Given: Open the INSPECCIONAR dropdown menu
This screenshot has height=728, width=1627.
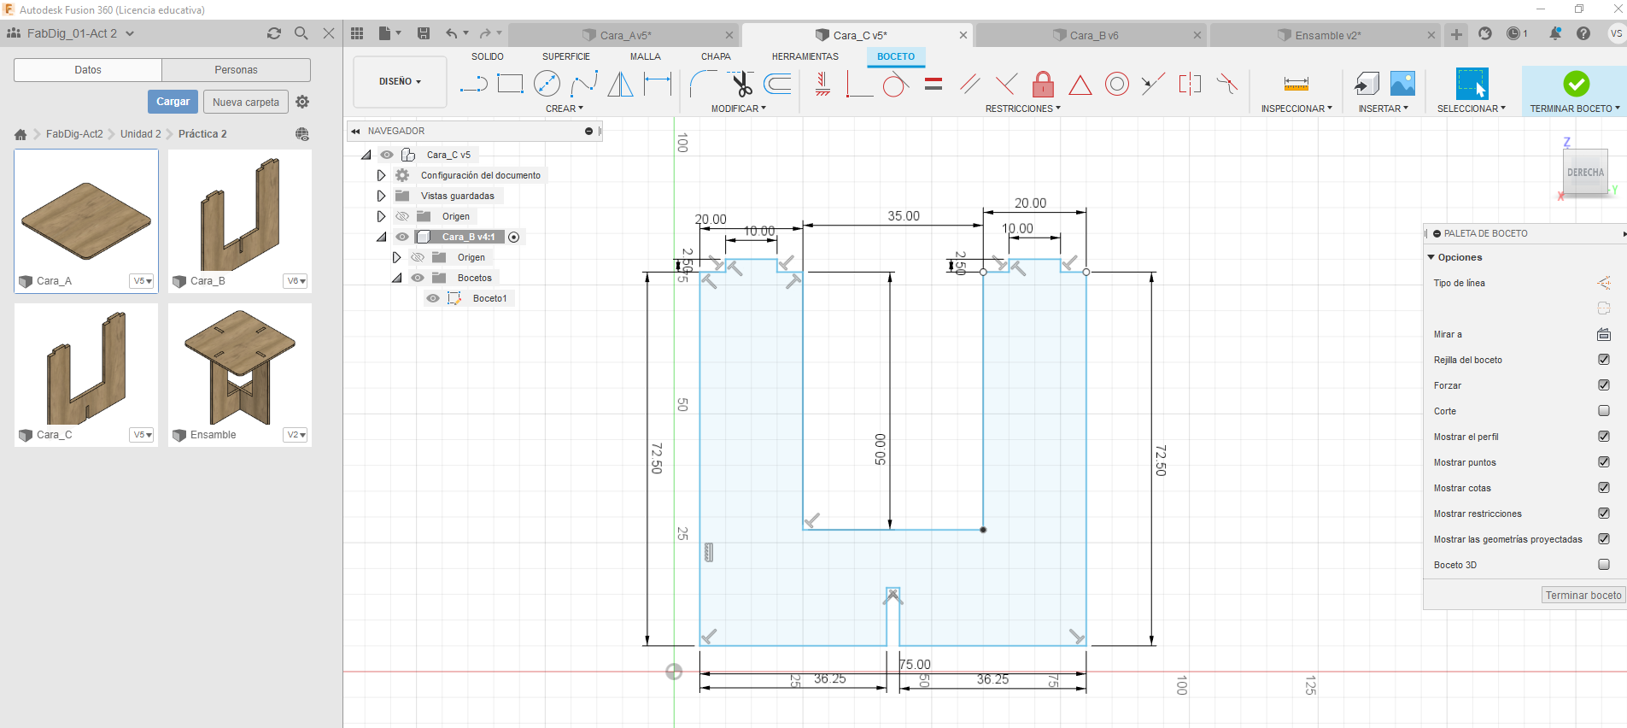Looking at the screenshot, I should tap(1296, 109).
